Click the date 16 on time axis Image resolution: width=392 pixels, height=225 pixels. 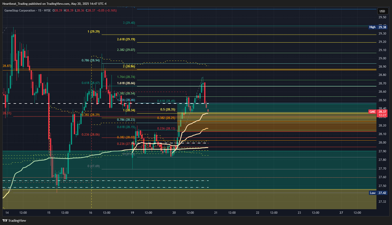[x=91, y=213]
